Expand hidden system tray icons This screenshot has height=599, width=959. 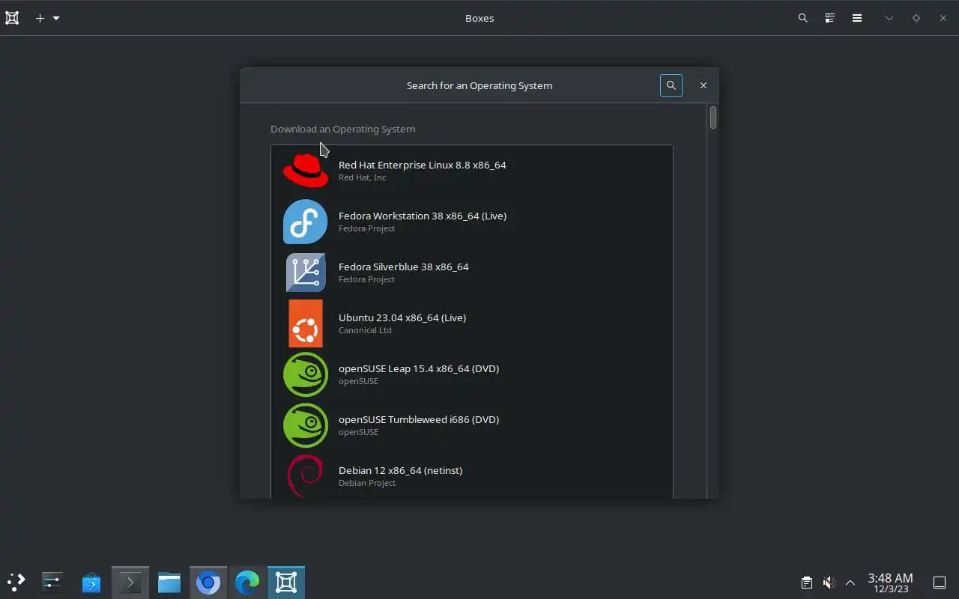click(850, 583)
